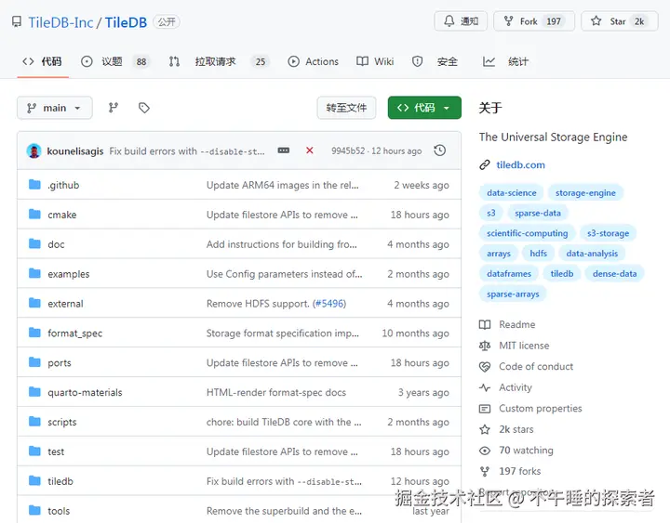This screenshot has width=670, height=523.
Task: Open kounelisagis user profile link
Action: [75, 151]
